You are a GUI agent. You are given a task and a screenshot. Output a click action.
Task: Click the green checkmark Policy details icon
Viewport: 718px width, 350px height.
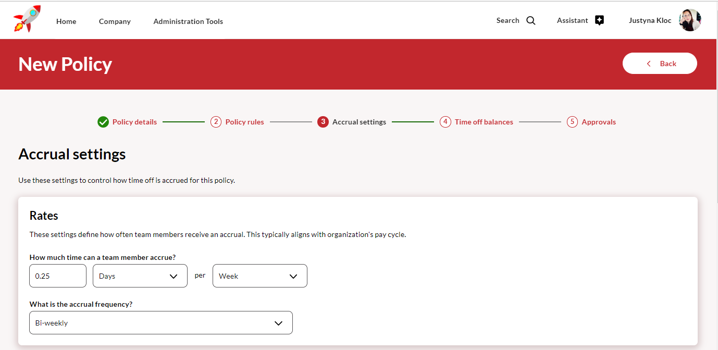click(103, 122)
